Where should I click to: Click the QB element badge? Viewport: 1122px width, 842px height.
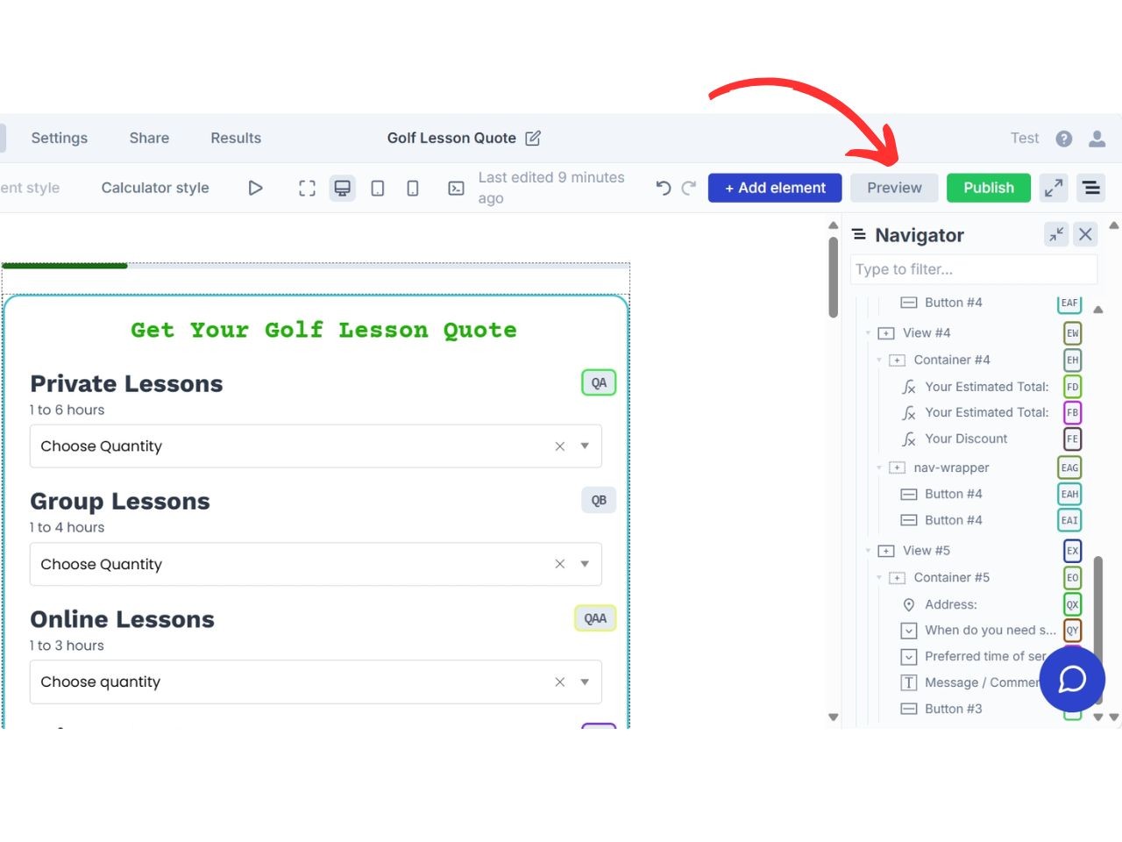click(x=599, y=500)
